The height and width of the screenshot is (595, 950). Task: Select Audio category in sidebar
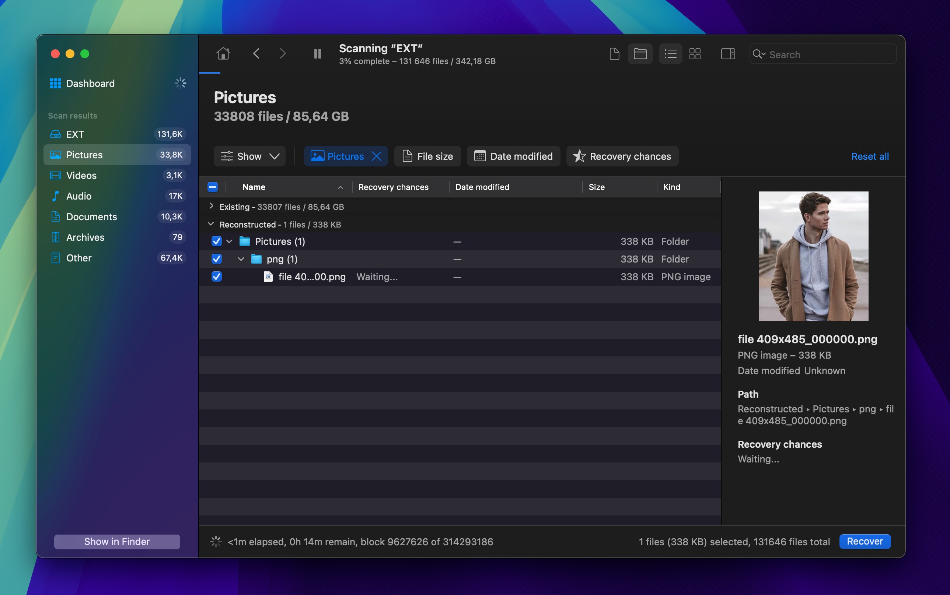coord(117,196)
